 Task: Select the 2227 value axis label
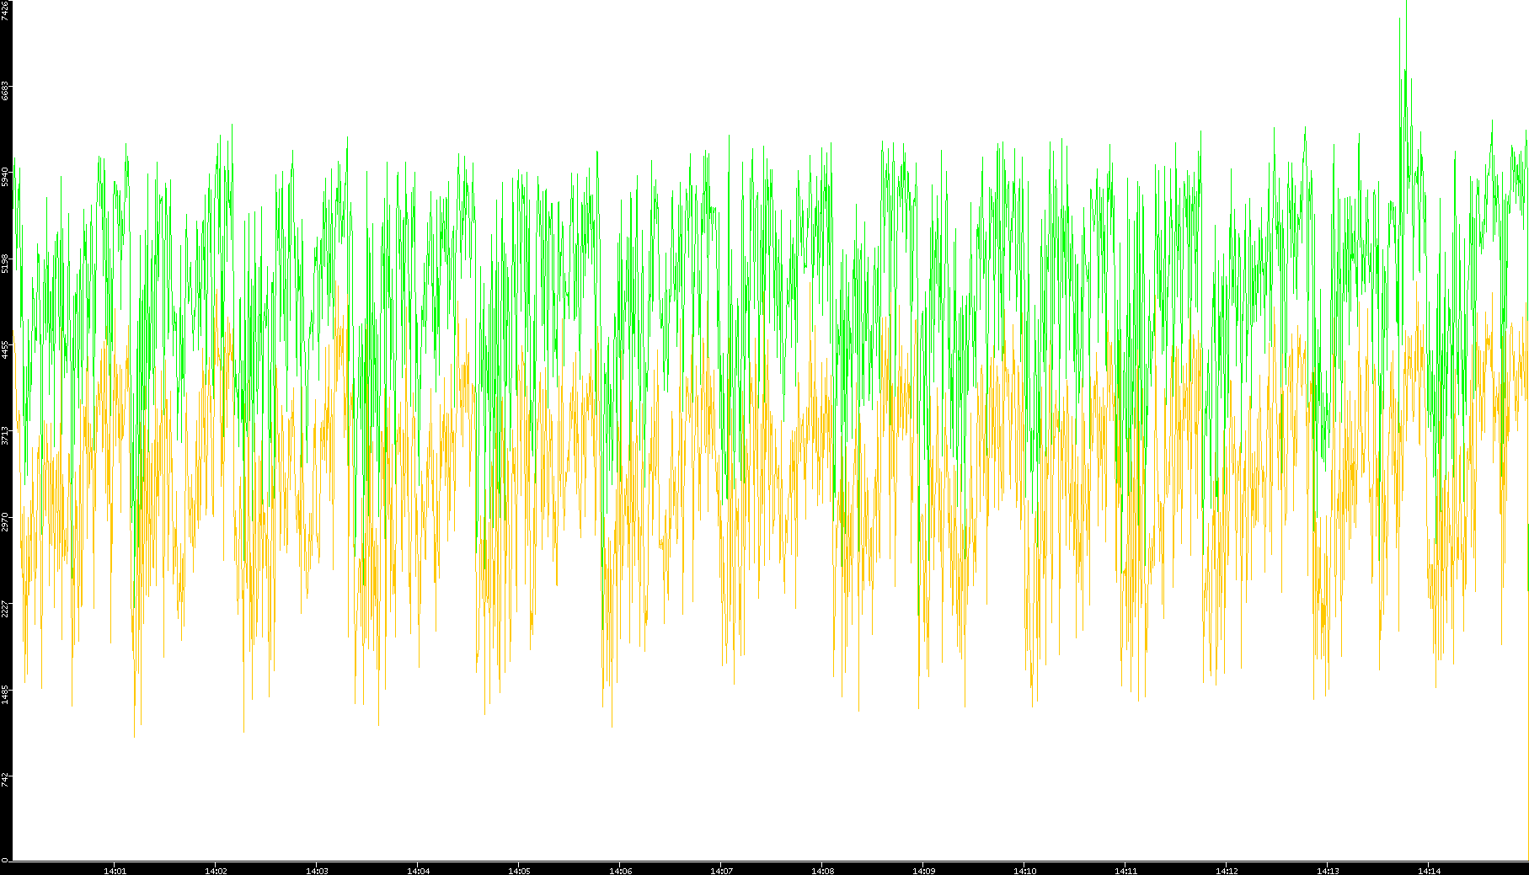tap(5, 608)
